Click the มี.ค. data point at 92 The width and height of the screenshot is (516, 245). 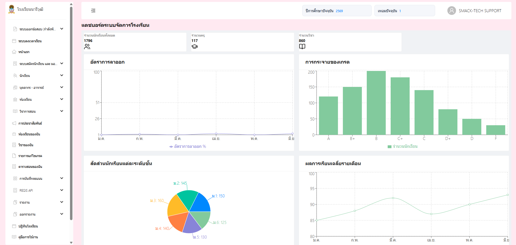pyautogui.click(x=393, y=198)
